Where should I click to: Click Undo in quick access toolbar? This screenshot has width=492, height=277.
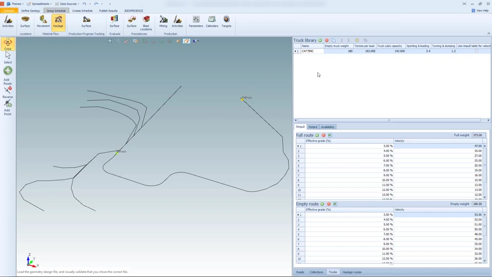(84, 4)
